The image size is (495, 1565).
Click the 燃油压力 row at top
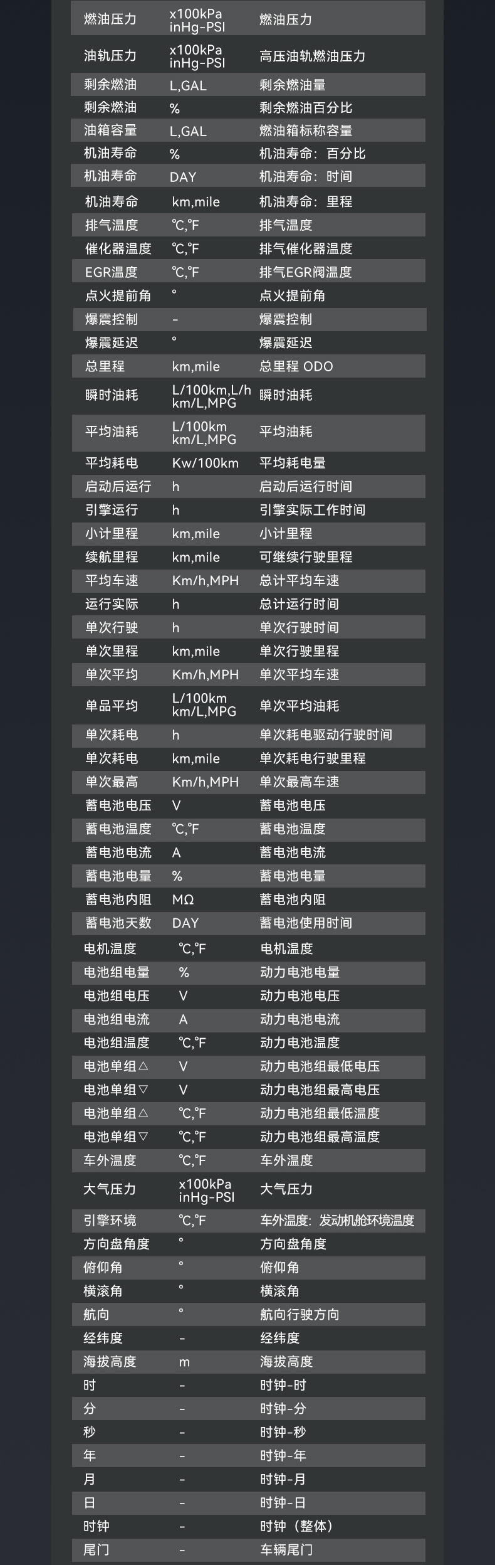point(248,19)
